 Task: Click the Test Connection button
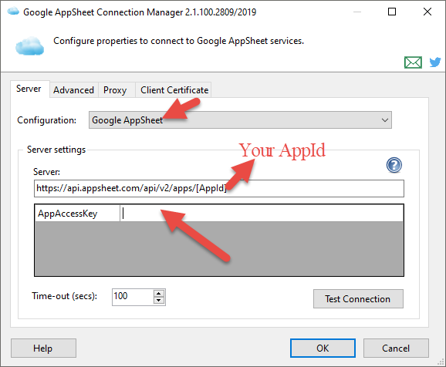(358, 299)
